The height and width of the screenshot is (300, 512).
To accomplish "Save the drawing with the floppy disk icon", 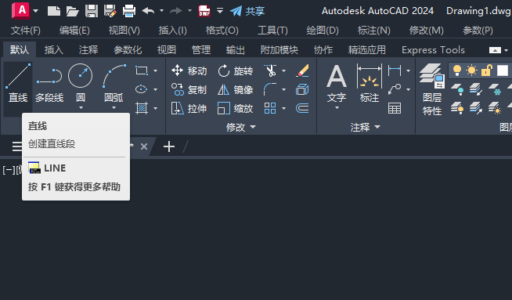I will coord(92,11).
